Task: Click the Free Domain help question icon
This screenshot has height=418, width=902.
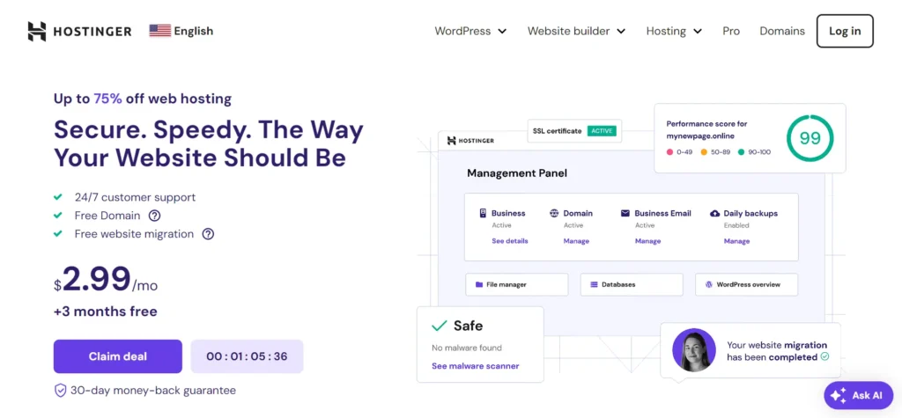Action: [x=154, y=216]
